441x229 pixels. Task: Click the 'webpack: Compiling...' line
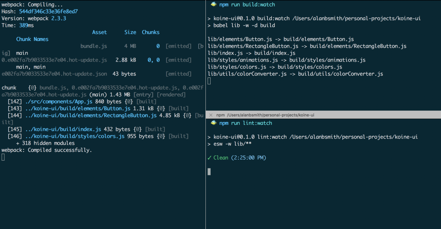(x=32, y=4)
